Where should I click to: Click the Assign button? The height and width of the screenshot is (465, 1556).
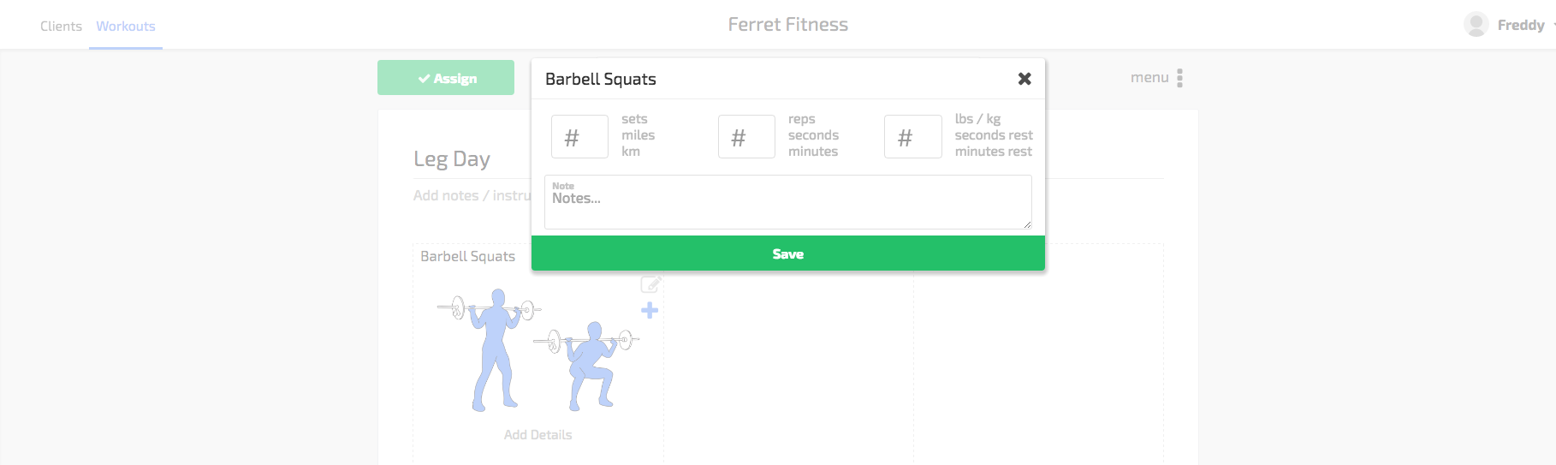[446, 78]
